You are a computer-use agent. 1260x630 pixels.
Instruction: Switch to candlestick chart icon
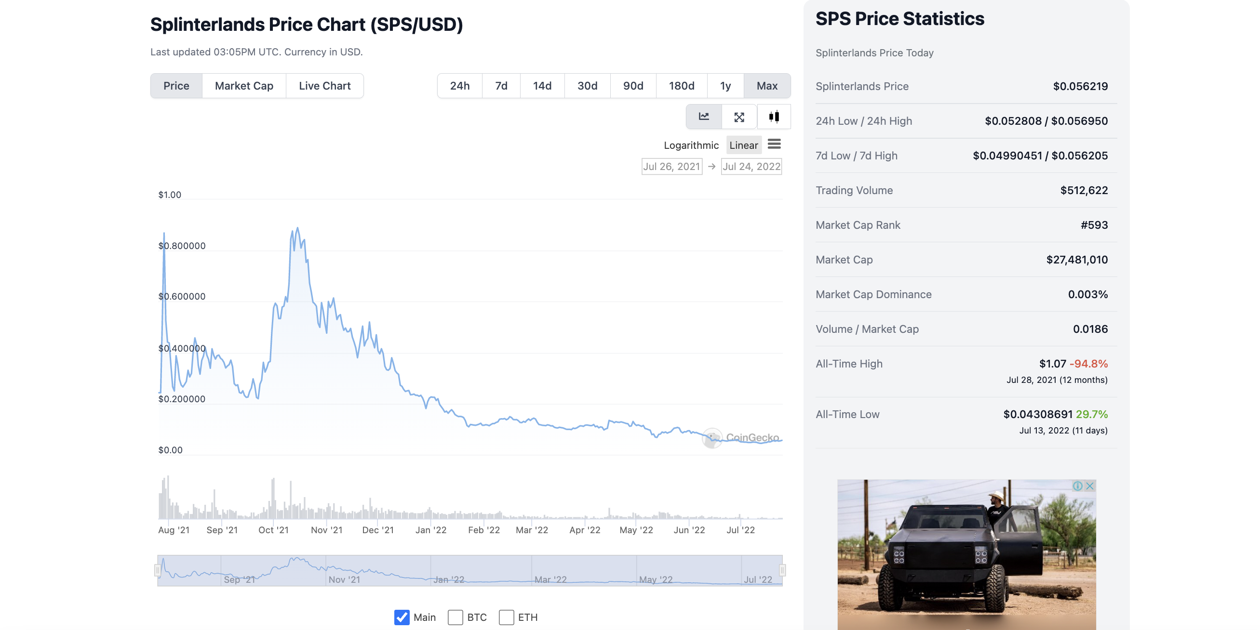pos(774,117)
